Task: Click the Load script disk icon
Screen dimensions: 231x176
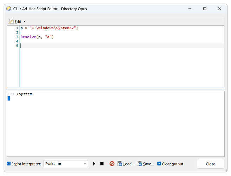Action: point(120,164)
